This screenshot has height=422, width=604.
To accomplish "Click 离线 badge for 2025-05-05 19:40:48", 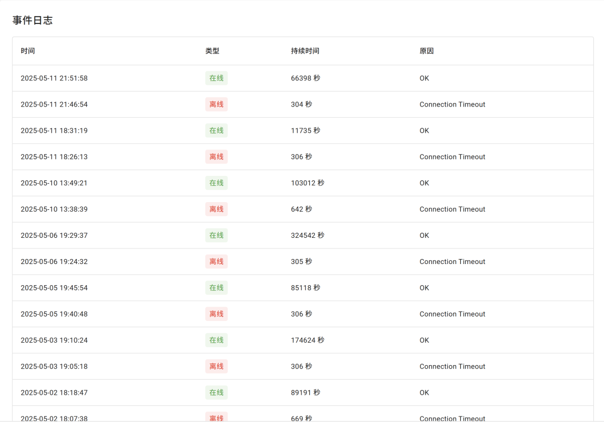I will pyautogui.click(x=216, y=314).
